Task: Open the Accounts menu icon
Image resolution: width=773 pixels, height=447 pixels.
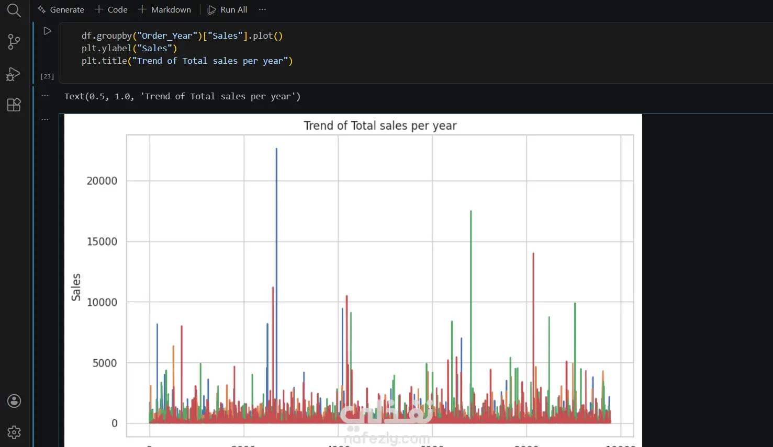Action: (x=14, y=401)
